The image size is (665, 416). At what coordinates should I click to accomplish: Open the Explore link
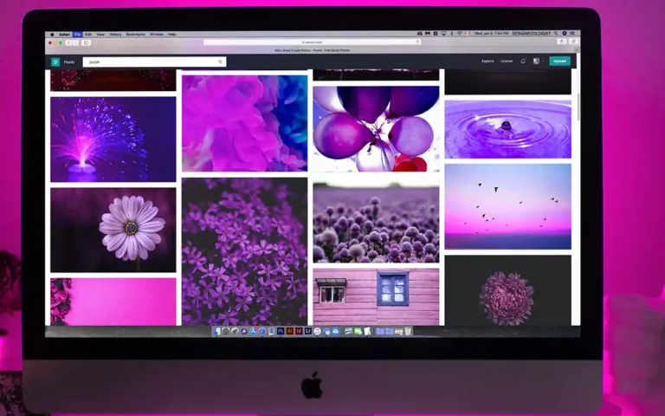487,62
